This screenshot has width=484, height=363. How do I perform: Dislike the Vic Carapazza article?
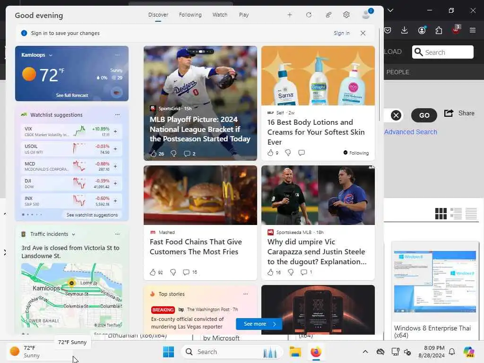point(291,272)
